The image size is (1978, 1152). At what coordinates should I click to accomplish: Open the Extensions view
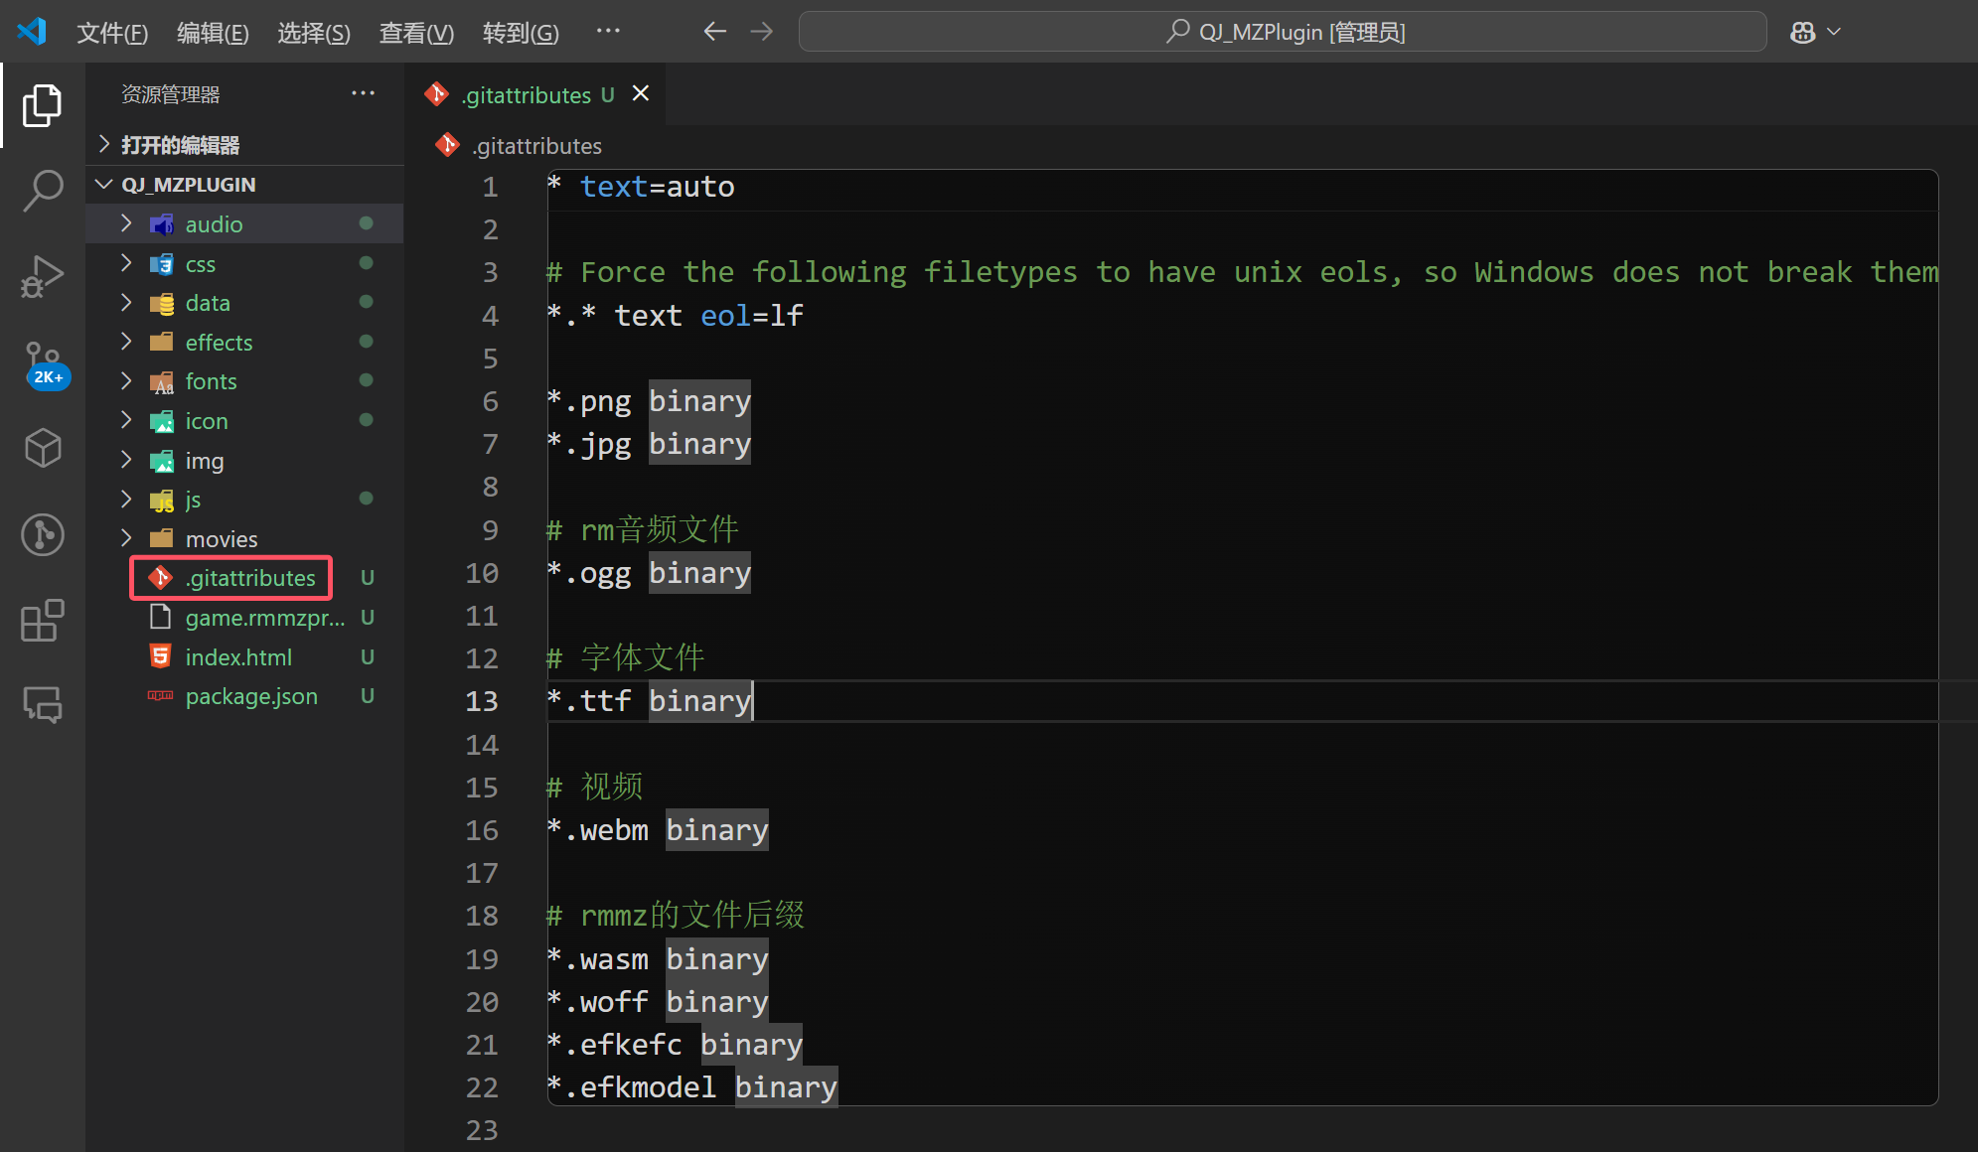(42, 620)
